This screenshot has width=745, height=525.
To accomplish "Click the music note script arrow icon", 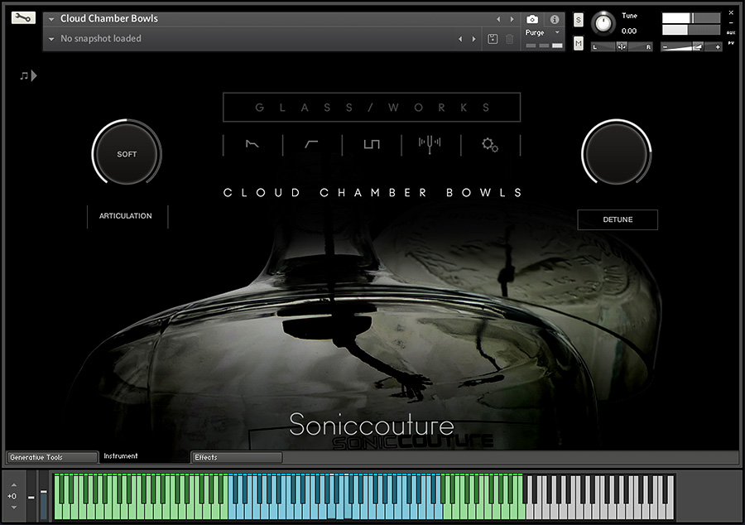I will [x=28, y=75].
